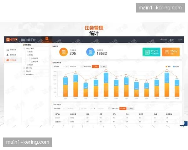Select the 任务统计 pie chart menu item
This screenshot has width=188, height=150.
(13, 60)
